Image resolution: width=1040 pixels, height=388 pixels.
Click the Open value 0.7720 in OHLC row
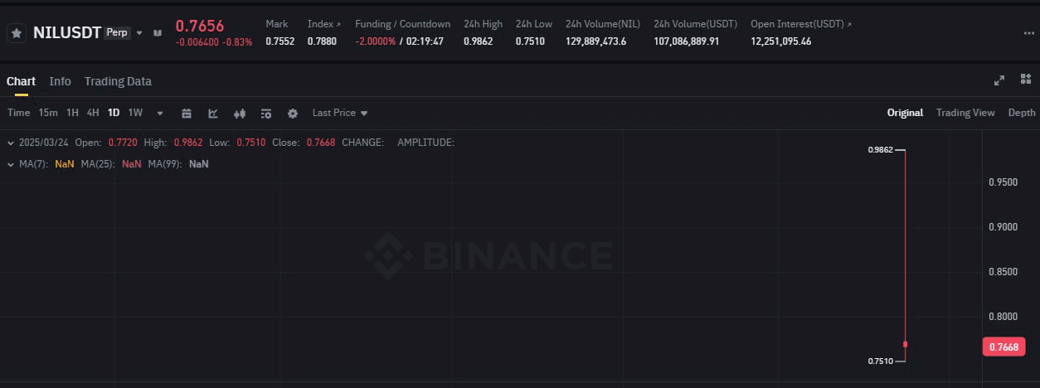pos(123,143)
